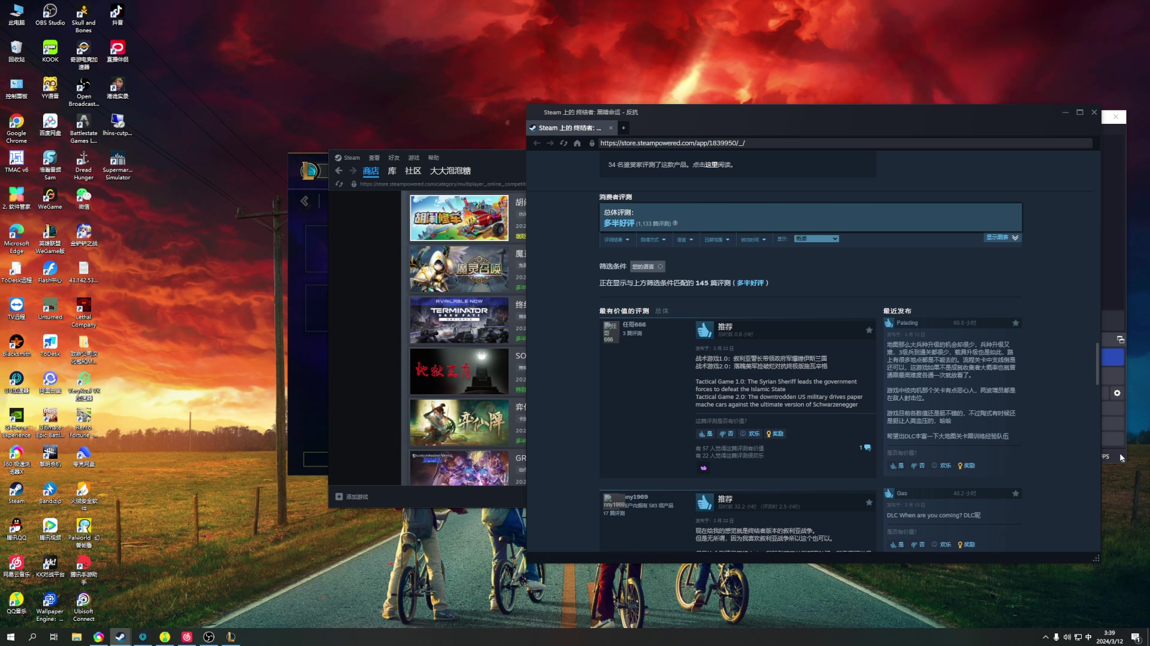Click the star icon on Gao's review

[1015, 493]
